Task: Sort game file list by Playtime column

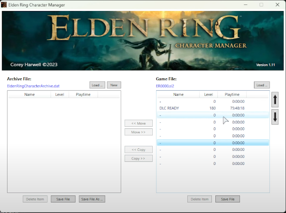Action: point(232,94)
